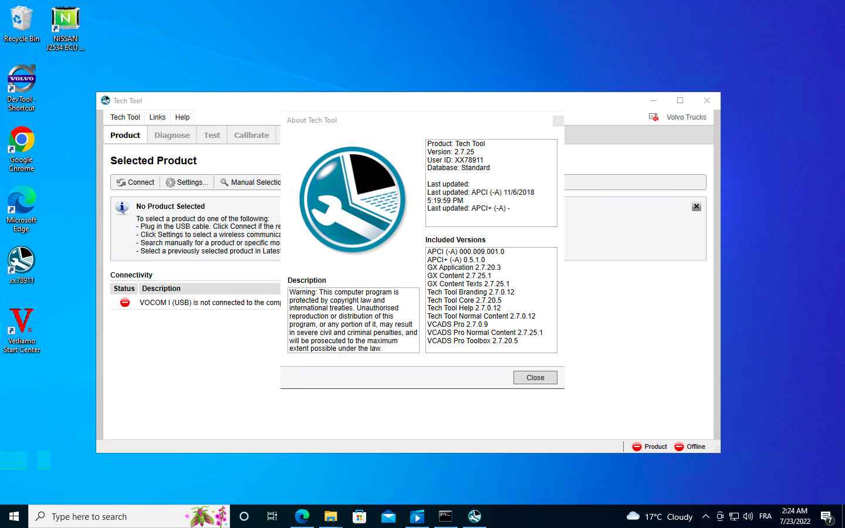Open the 17°C Cloudy weather widget
This screenshot has height=528, width=845.
point(660,516)
